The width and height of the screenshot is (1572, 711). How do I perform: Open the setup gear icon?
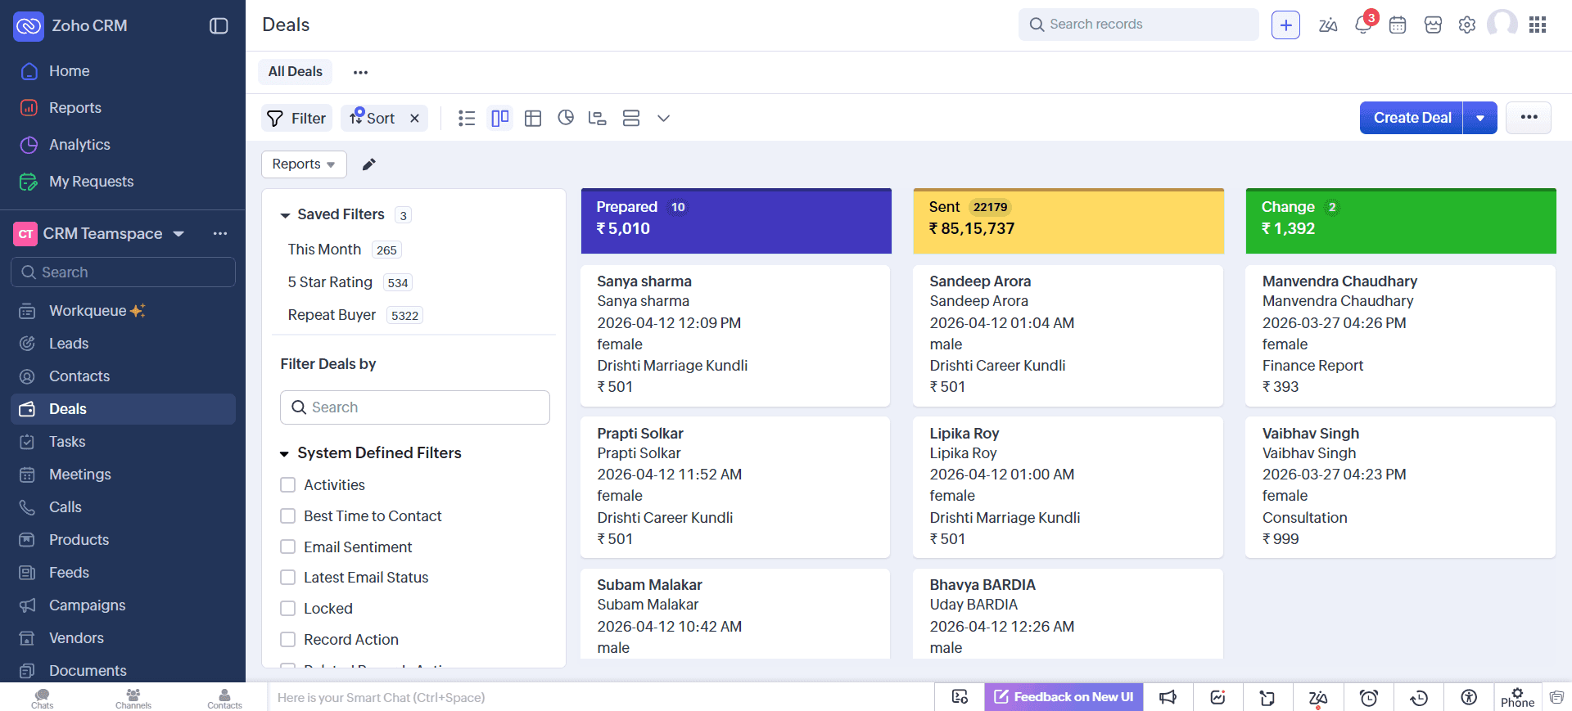pyautogui.click(x=1467, y=25)
